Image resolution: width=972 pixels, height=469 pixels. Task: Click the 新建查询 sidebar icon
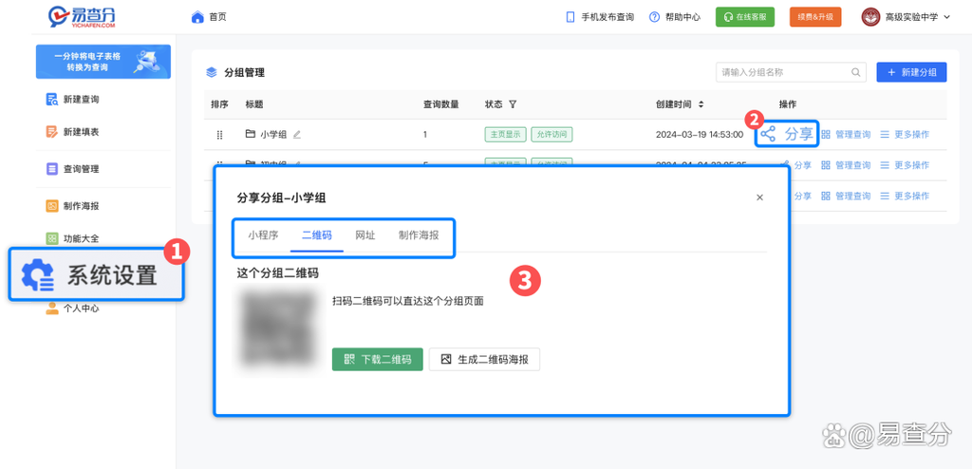52,100
